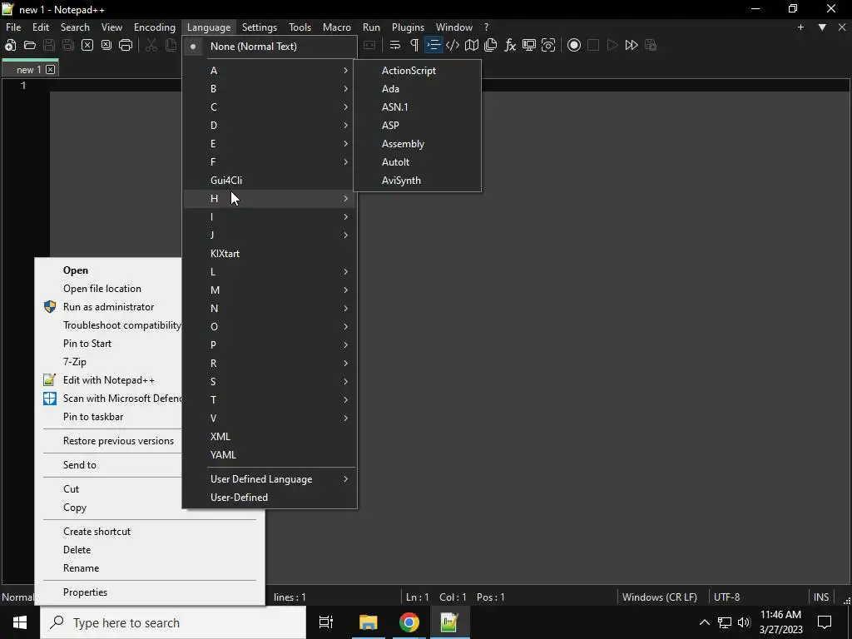Expand the User Defined Language submenu

point(270,479)
